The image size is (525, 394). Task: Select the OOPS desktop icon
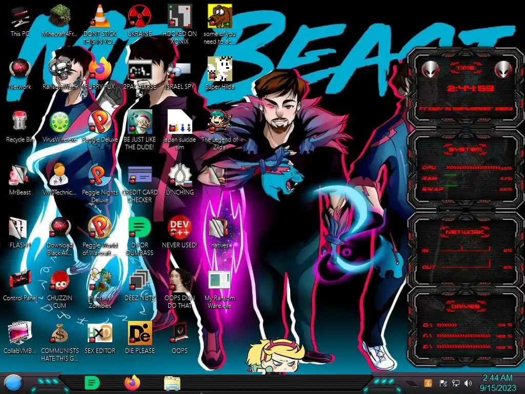click(x=180, y=333)
